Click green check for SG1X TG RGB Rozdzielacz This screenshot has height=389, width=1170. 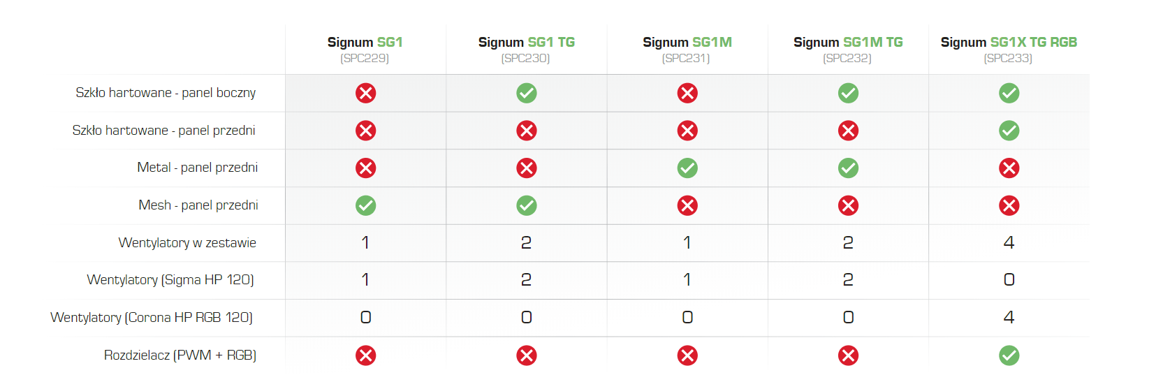[1009, 355]
